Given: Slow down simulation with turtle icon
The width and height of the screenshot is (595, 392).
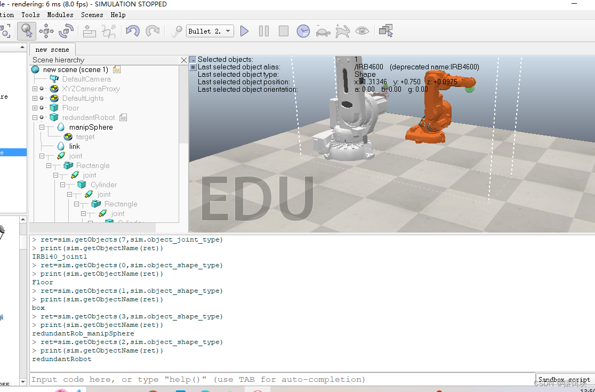Looking at the screenshot, I should coord(323,31).
